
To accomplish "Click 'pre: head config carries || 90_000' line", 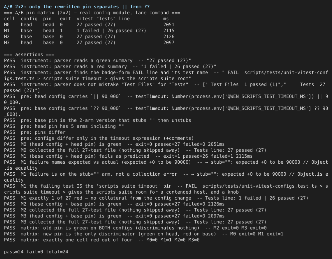I will coord(166,99).
